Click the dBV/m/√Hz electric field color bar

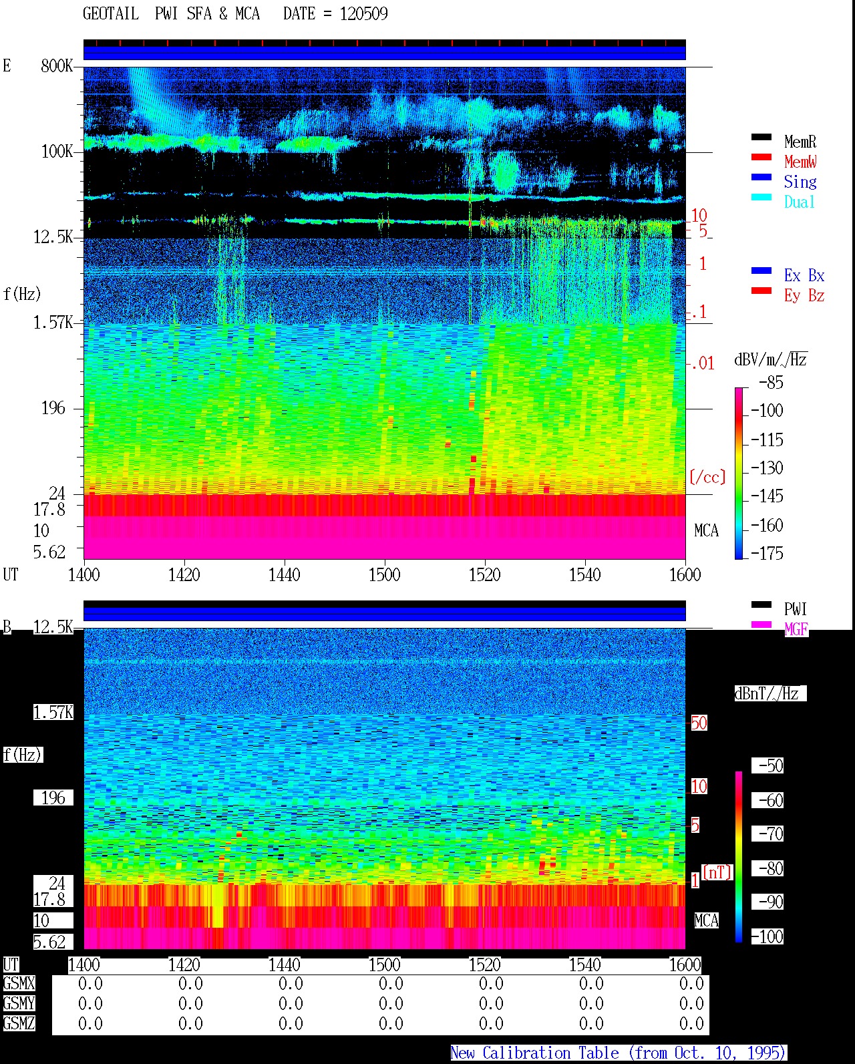(739, 473)
